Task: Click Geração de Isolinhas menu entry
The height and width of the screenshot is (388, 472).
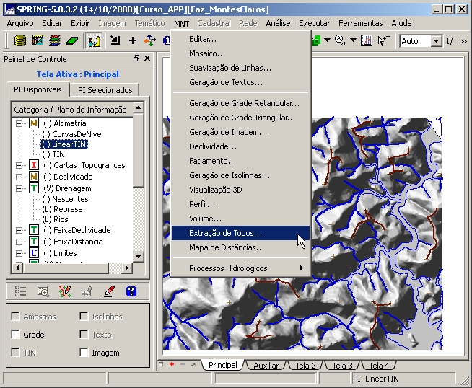Action: [x=230, y=175]
